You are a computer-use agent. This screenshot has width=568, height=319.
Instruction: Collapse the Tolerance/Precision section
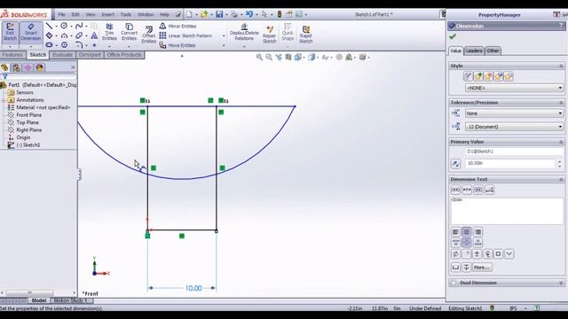[561, 103]
